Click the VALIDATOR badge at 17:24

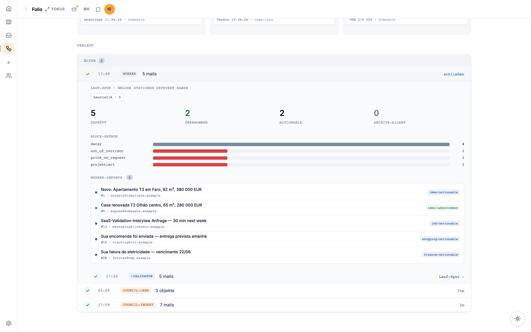pos(142,276)
